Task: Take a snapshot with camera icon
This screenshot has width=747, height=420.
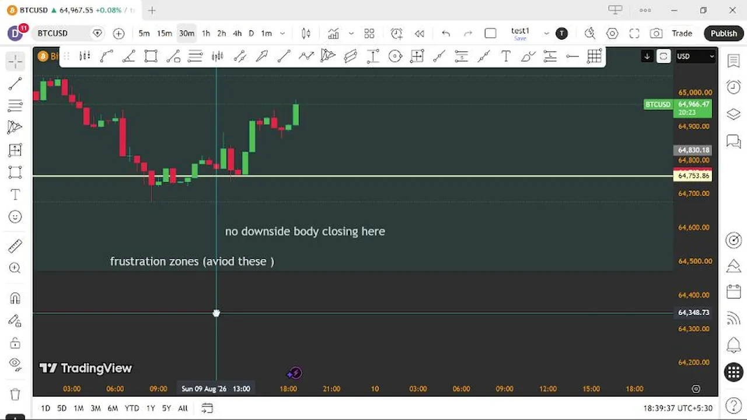Action: click(657, 33)
